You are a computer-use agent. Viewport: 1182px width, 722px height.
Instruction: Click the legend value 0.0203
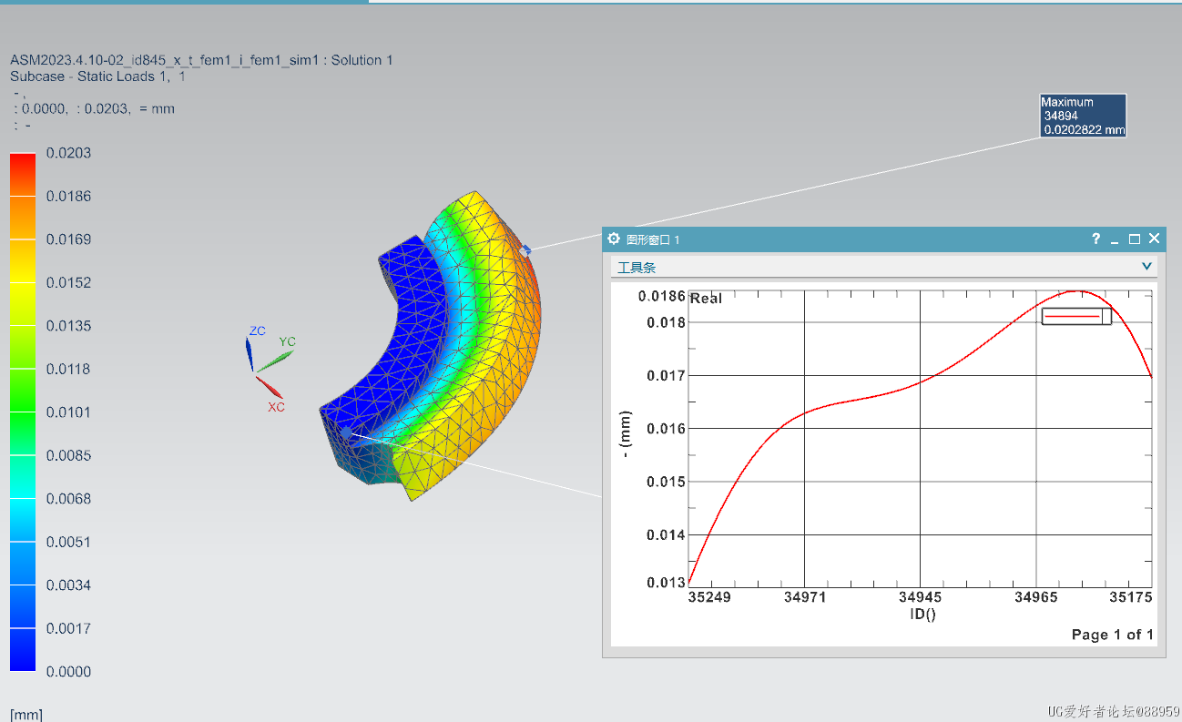[x=68, y=153]
